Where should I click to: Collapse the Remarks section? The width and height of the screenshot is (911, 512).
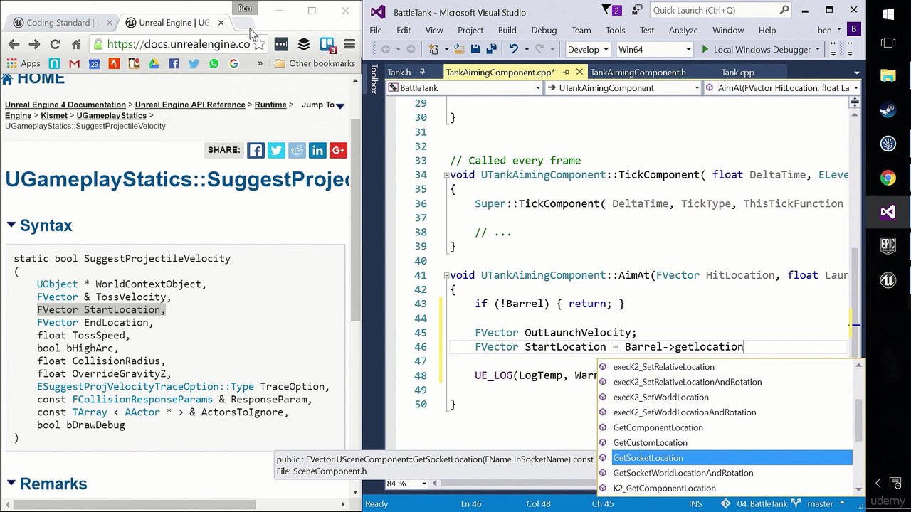[x=11, y=484]
